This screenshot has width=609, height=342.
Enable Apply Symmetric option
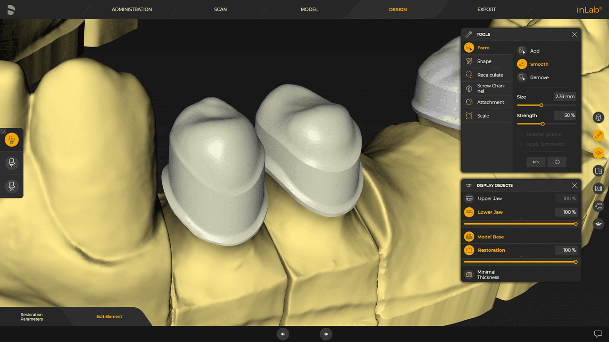(x=521, y=144)
